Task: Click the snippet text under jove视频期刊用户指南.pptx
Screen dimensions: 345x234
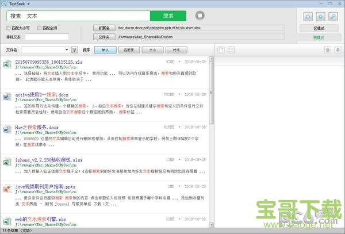Action: coord(110,201)
